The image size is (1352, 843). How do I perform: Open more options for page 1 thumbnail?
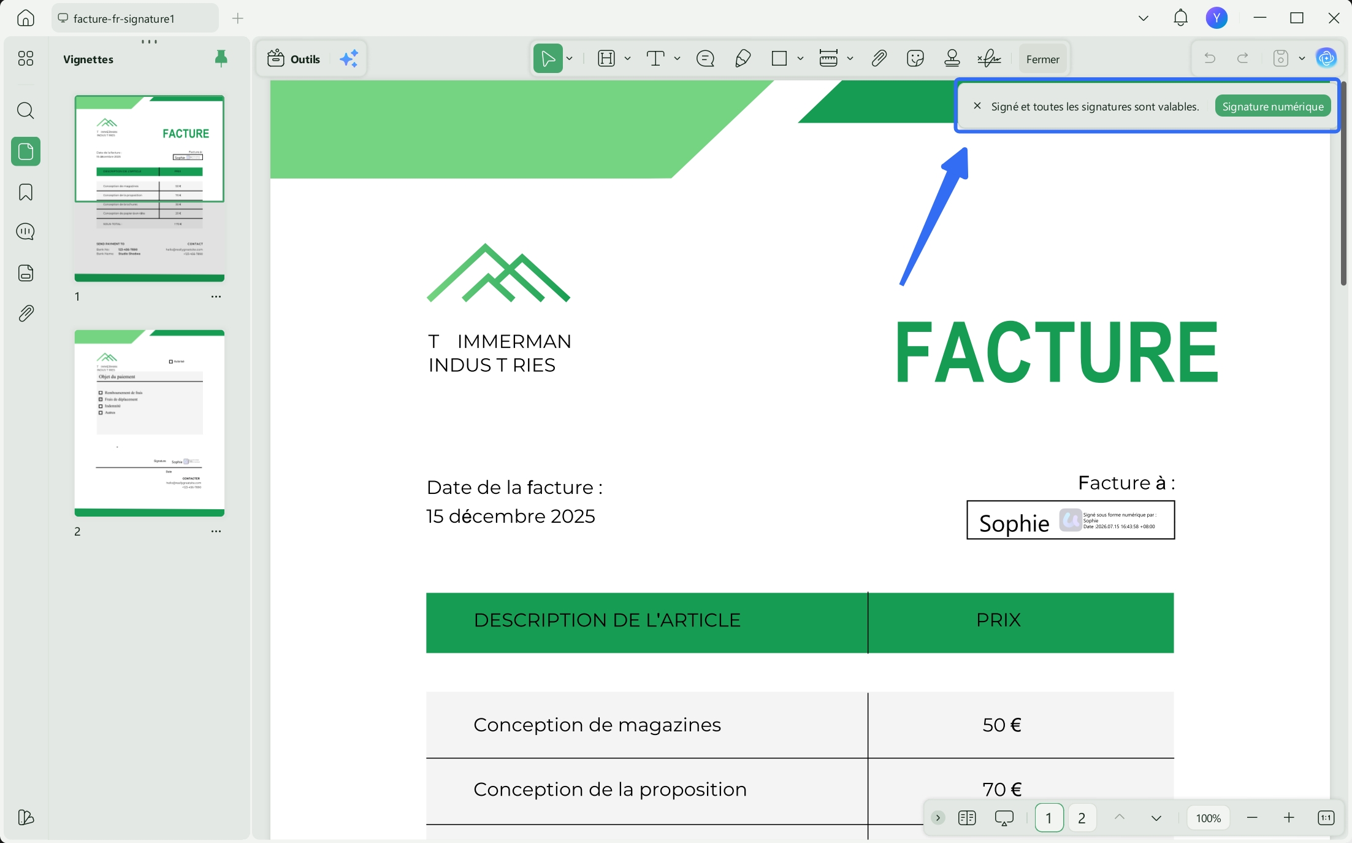coord(216,296)
